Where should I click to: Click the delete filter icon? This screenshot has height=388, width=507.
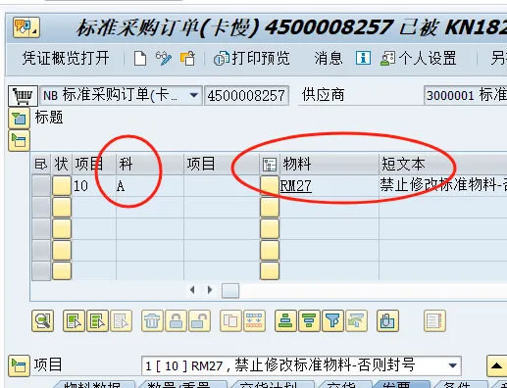click(356, 320)
